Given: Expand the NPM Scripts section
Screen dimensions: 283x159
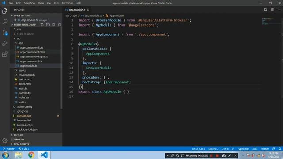Looking at the screenshot, I should tap(36, 144).
